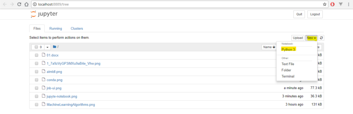353x114 pixels.
Task: Sort files by Name column
Action: coord(269,47)
